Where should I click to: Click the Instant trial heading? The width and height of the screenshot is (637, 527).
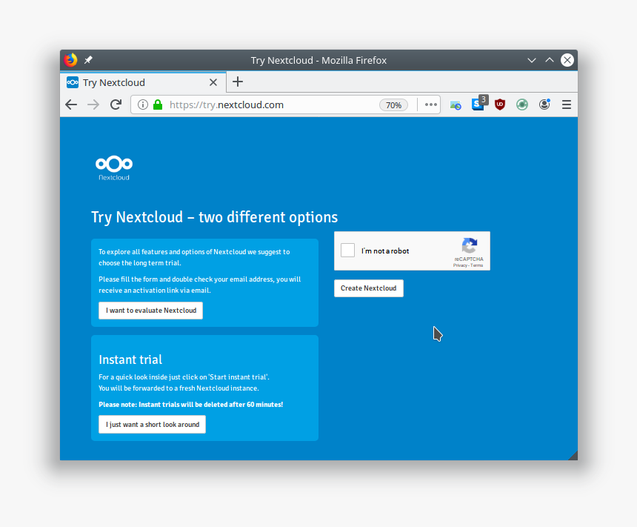pos(130,360)
